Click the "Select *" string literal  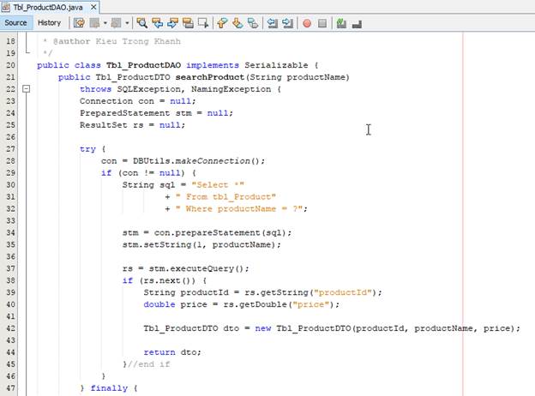(x=218, y=185)
